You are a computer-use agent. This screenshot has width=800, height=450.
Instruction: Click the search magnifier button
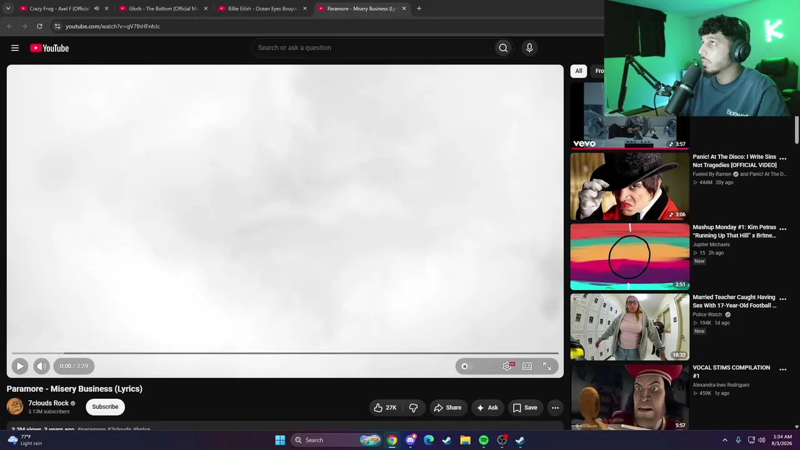[x=503, y=48]
